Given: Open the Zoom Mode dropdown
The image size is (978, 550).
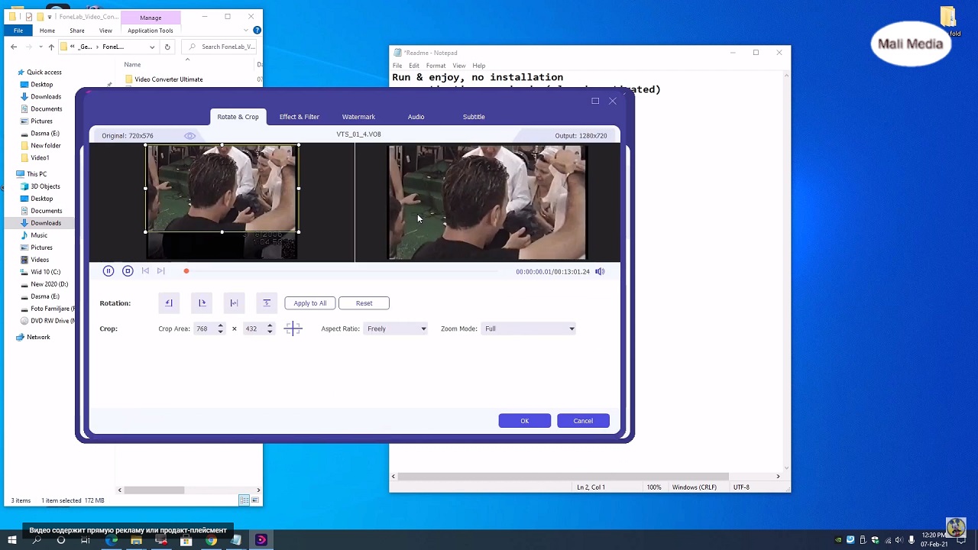Looking at the screenshot, I should click(529, 328).
